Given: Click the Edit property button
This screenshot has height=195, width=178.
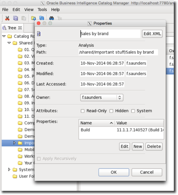Looking at the screenshot, I should (x=125, y=147).
